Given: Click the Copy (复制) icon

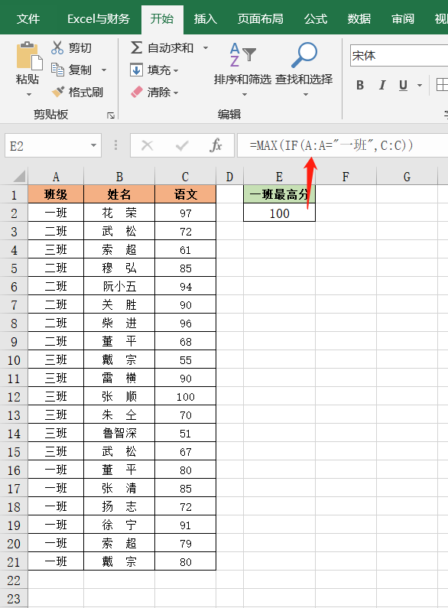Looking at the screenshot, I should tap(57, 70).
